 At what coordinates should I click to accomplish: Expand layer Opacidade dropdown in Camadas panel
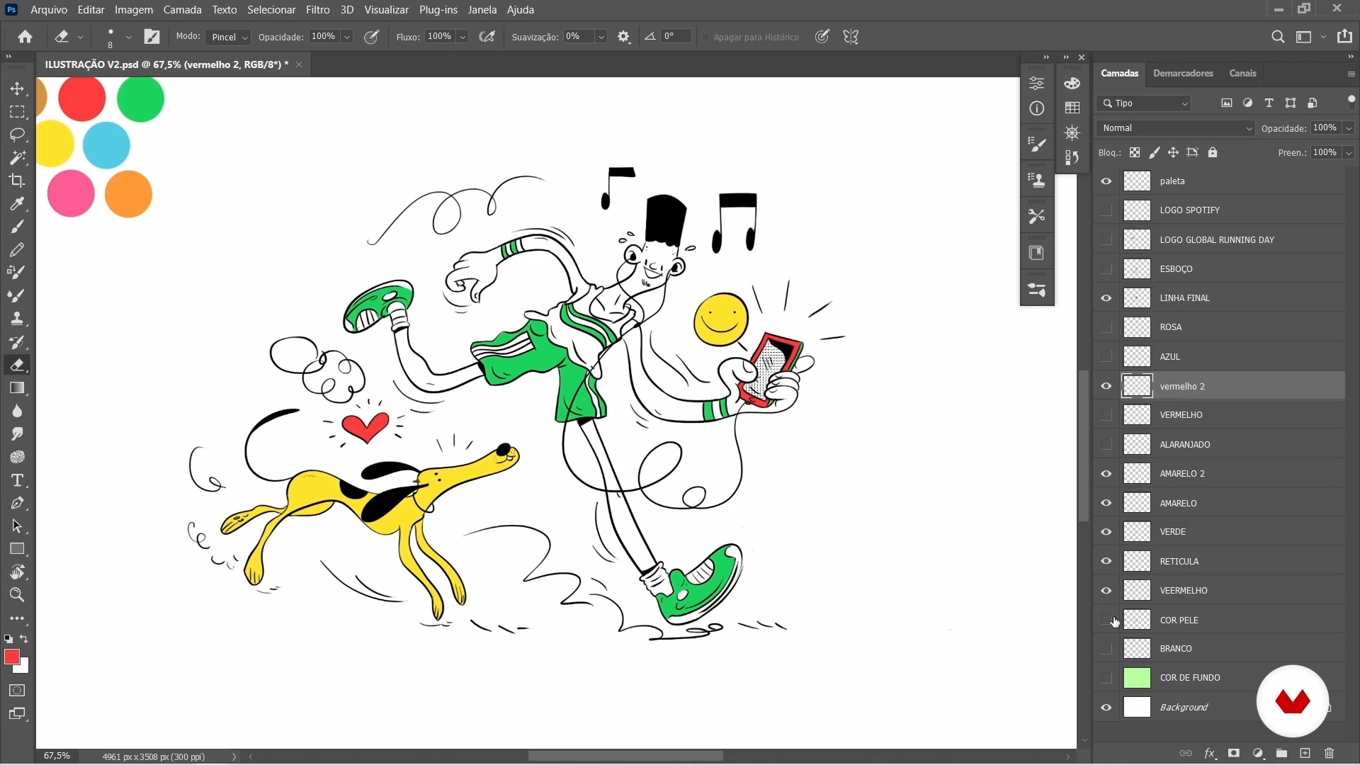(x=1349, y=128)
